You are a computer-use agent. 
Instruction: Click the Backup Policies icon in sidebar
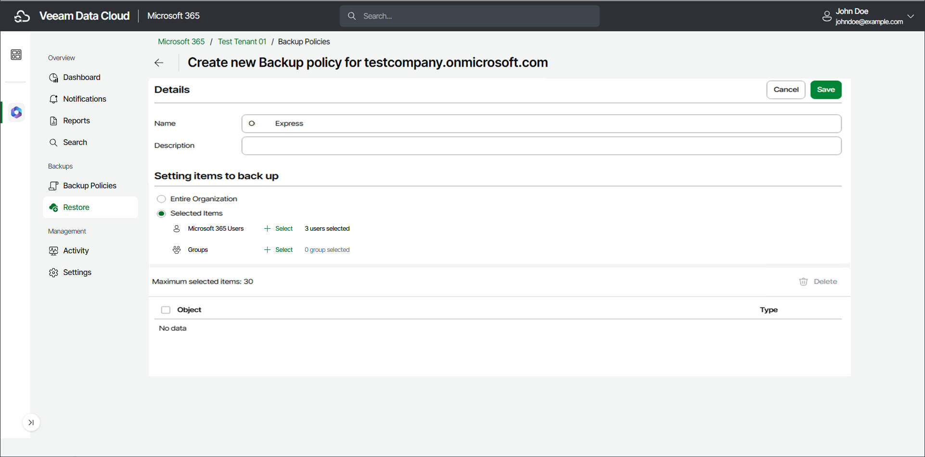(x=53, y=186)
